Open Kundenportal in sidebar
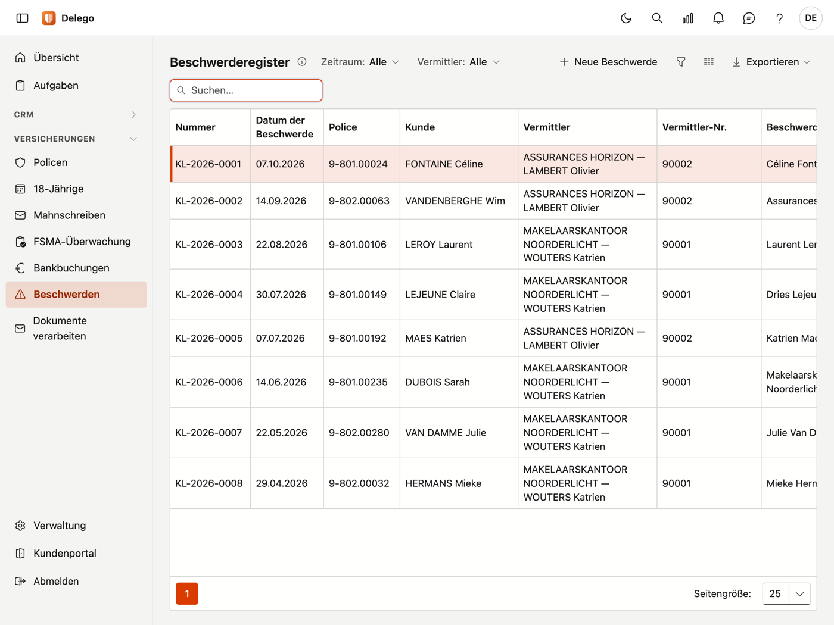Screen dimensions: 834x625 click(x=76, y=553)
